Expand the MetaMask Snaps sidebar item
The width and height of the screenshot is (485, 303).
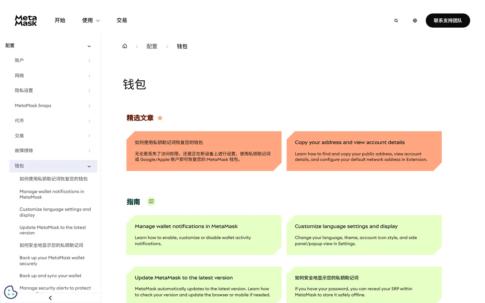[53, 106]
